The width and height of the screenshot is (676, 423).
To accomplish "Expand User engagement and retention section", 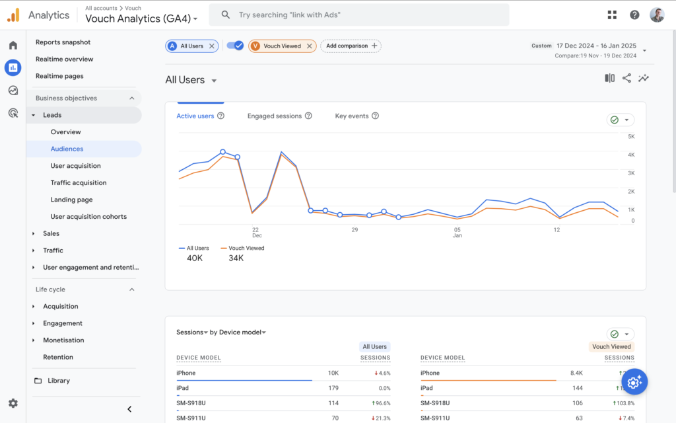I will [x=33, y=268].
